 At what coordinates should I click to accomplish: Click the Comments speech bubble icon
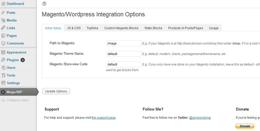tap(3, 43)
